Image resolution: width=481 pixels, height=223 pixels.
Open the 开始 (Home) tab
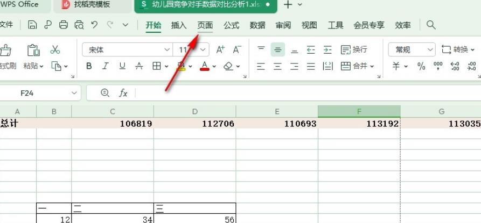[154, 25]
